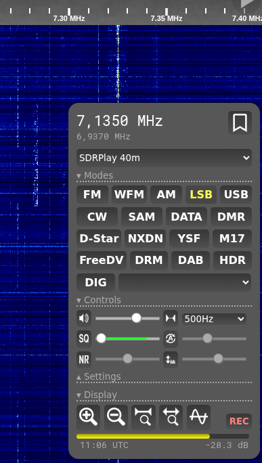Select the highlighted LSB mode
262x463 pixels.
pos(201,194)
